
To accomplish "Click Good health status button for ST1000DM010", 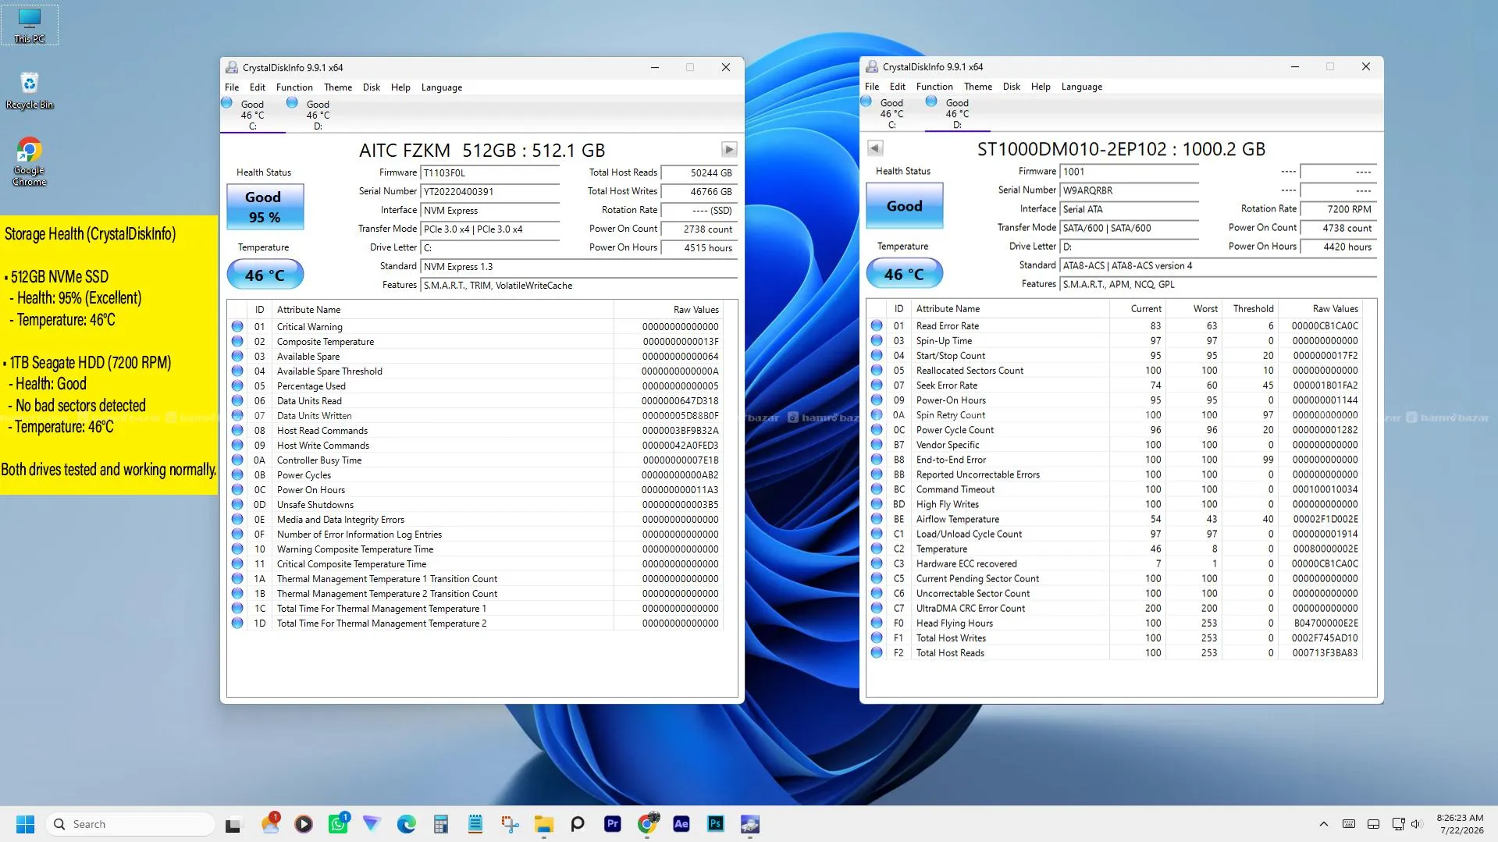I will pos(904,205).
